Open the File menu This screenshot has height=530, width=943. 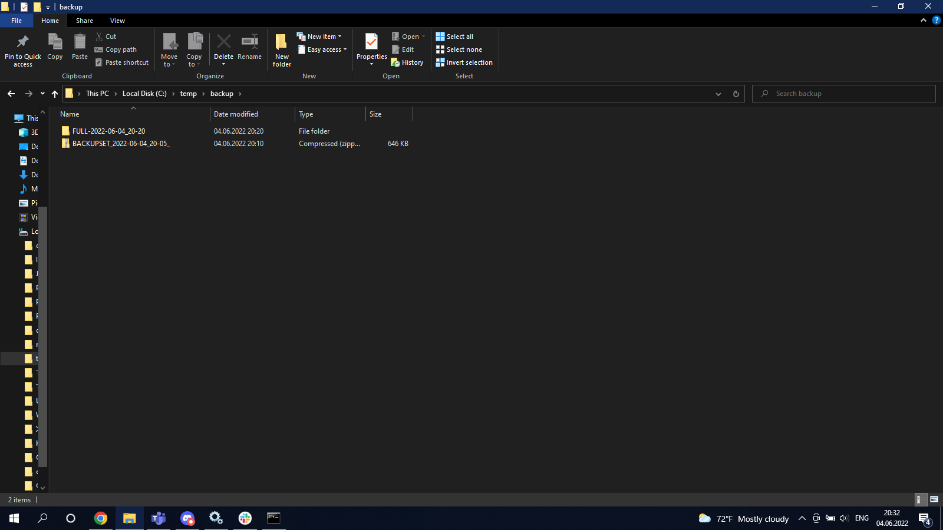click(x=17, y=21)
